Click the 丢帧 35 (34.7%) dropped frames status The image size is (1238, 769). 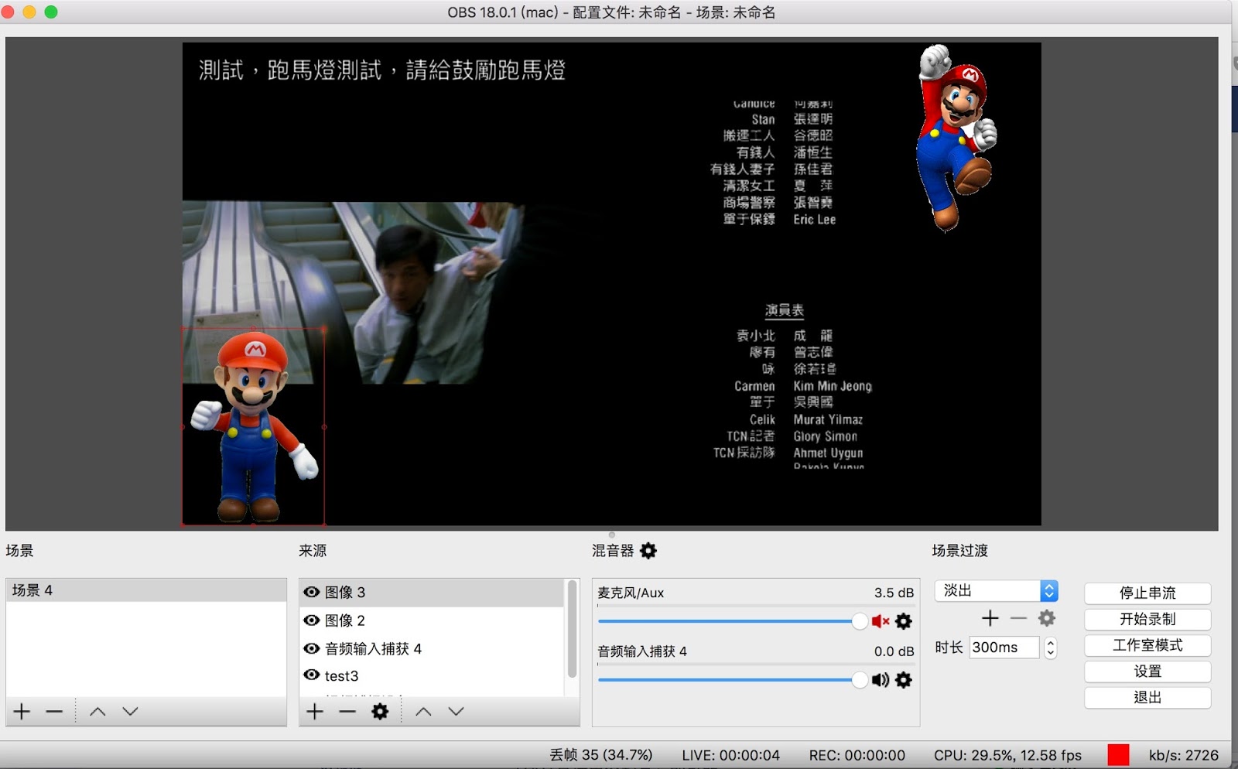tap(601, 755)
